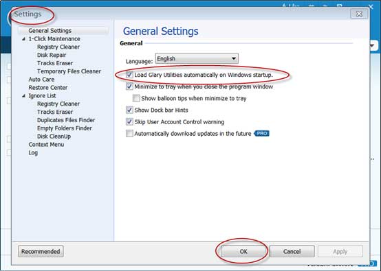Select Context Menu in the sidebar
Image resolution: width=381 pixels, height=271 pixels.
pyautogui.click(x=46, y=144)
